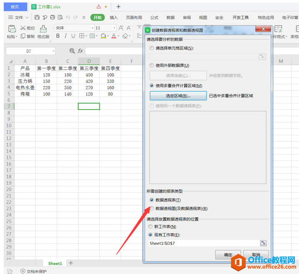Click the 首页 home tab button

(15, 7)
